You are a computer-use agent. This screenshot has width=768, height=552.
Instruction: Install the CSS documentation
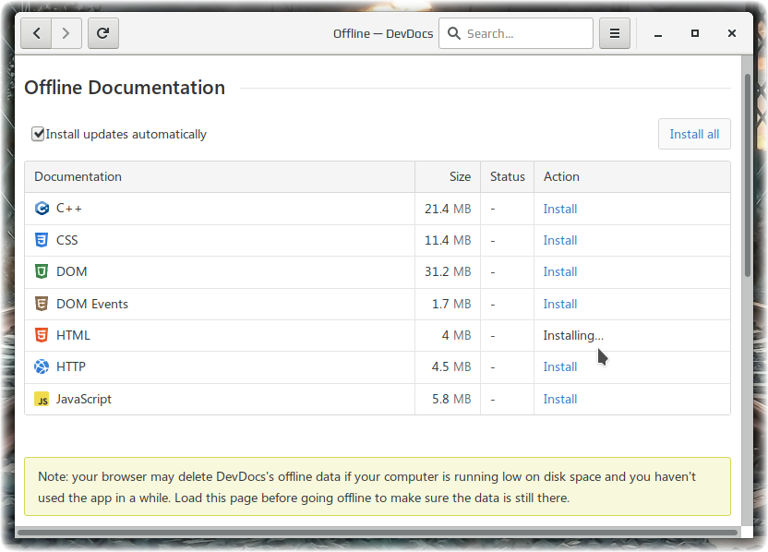click(x=559, y=240)
